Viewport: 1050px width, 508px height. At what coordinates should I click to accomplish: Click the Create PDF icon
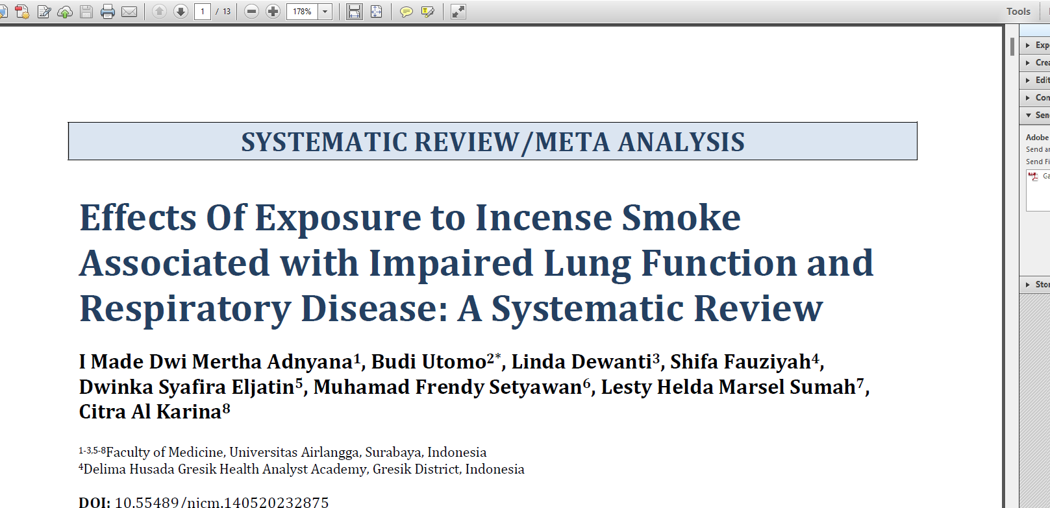coord(22,12)
